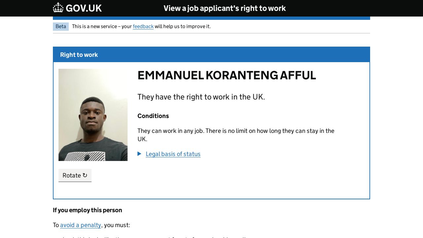This screenshot has width=423, height=238.
Task: Click the applicant's profile photo
Action: pos(93,115)
